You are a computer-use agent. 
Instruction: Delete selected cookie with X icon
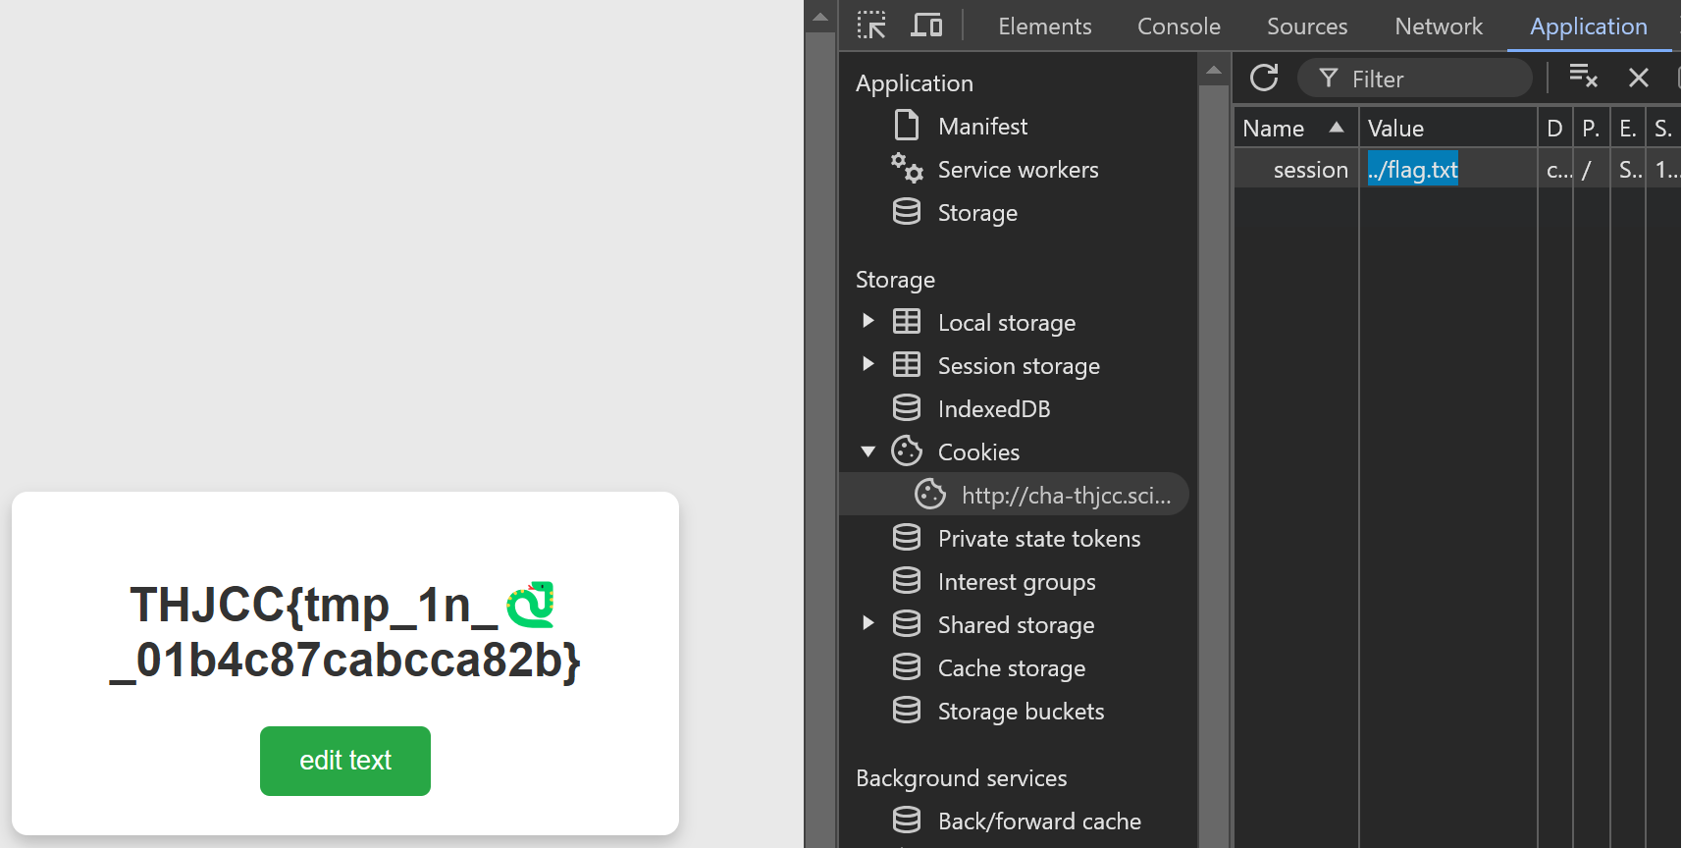1638,78
